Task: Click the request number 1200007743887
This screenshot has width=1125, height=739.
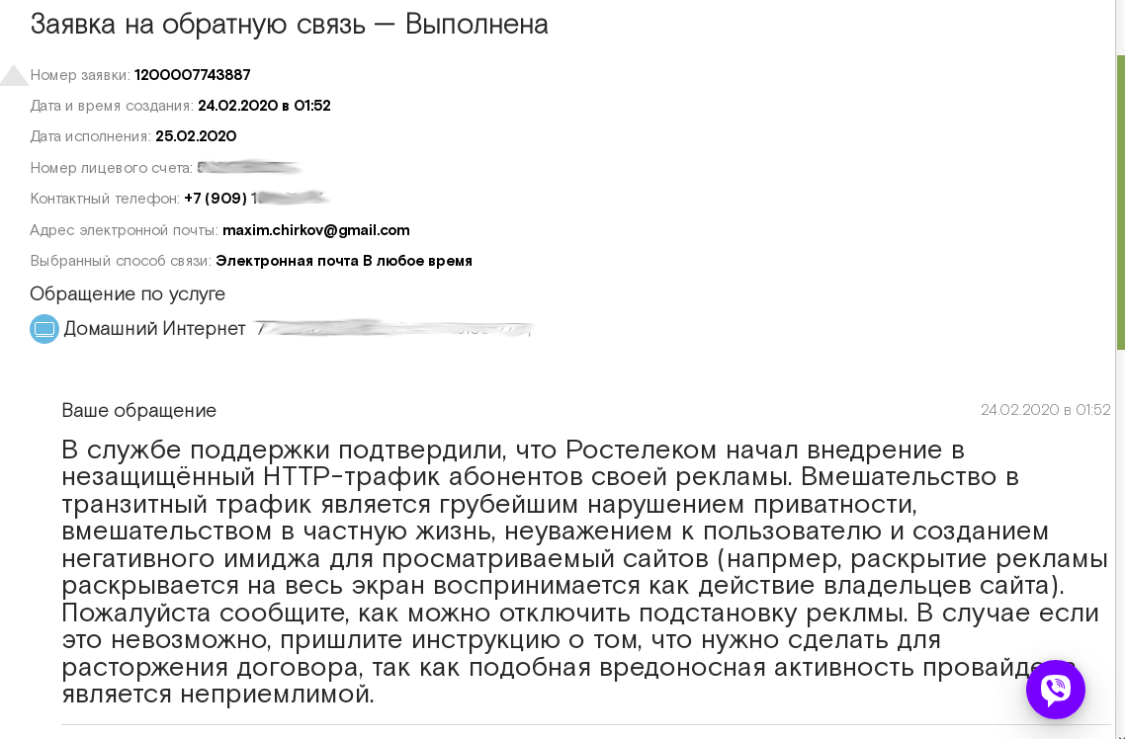Action: pyautogui.click(x=193, y=75)
